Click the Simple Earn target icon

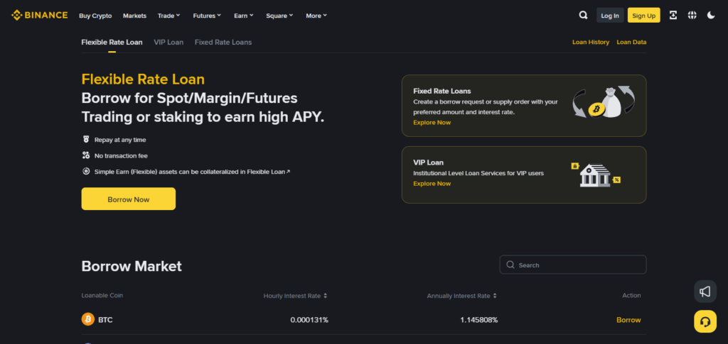[x=86, y=172]
